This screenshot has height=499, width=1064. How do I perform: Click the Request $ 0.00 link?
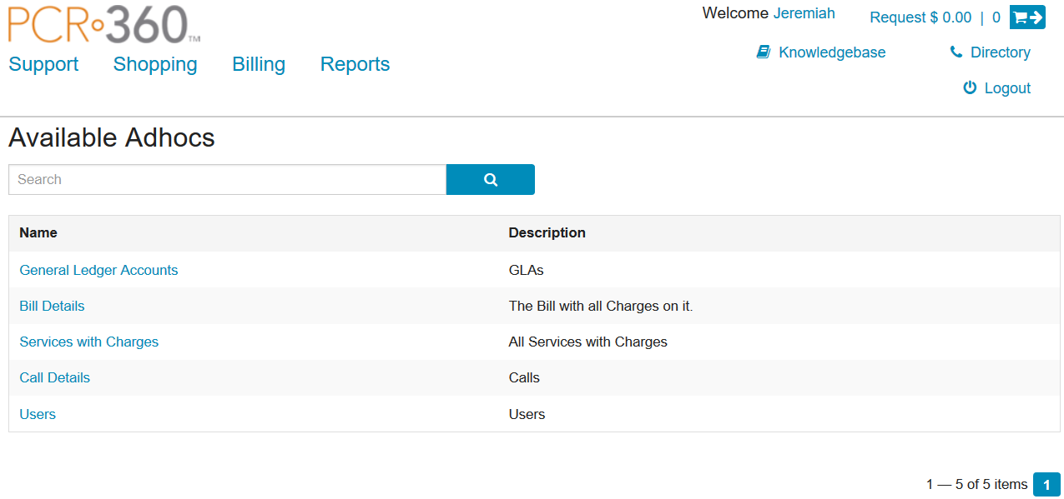[920, 17]
